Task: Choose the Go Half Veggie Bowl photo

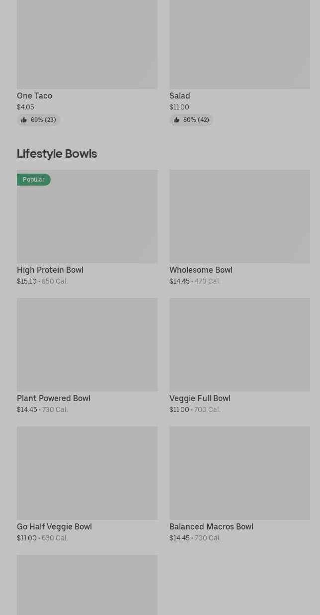Action: (x=87, y=473)
